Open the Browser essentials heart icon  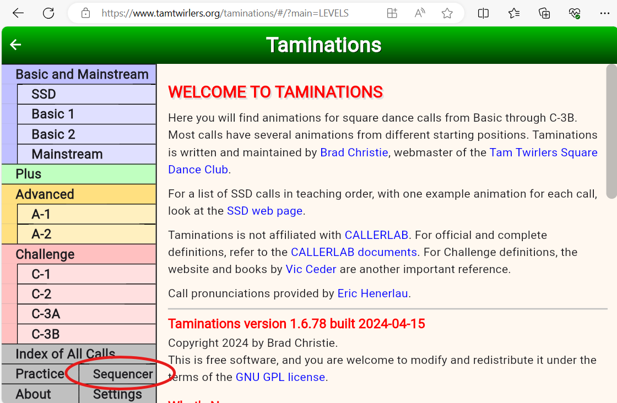click(x=575, y=13)
